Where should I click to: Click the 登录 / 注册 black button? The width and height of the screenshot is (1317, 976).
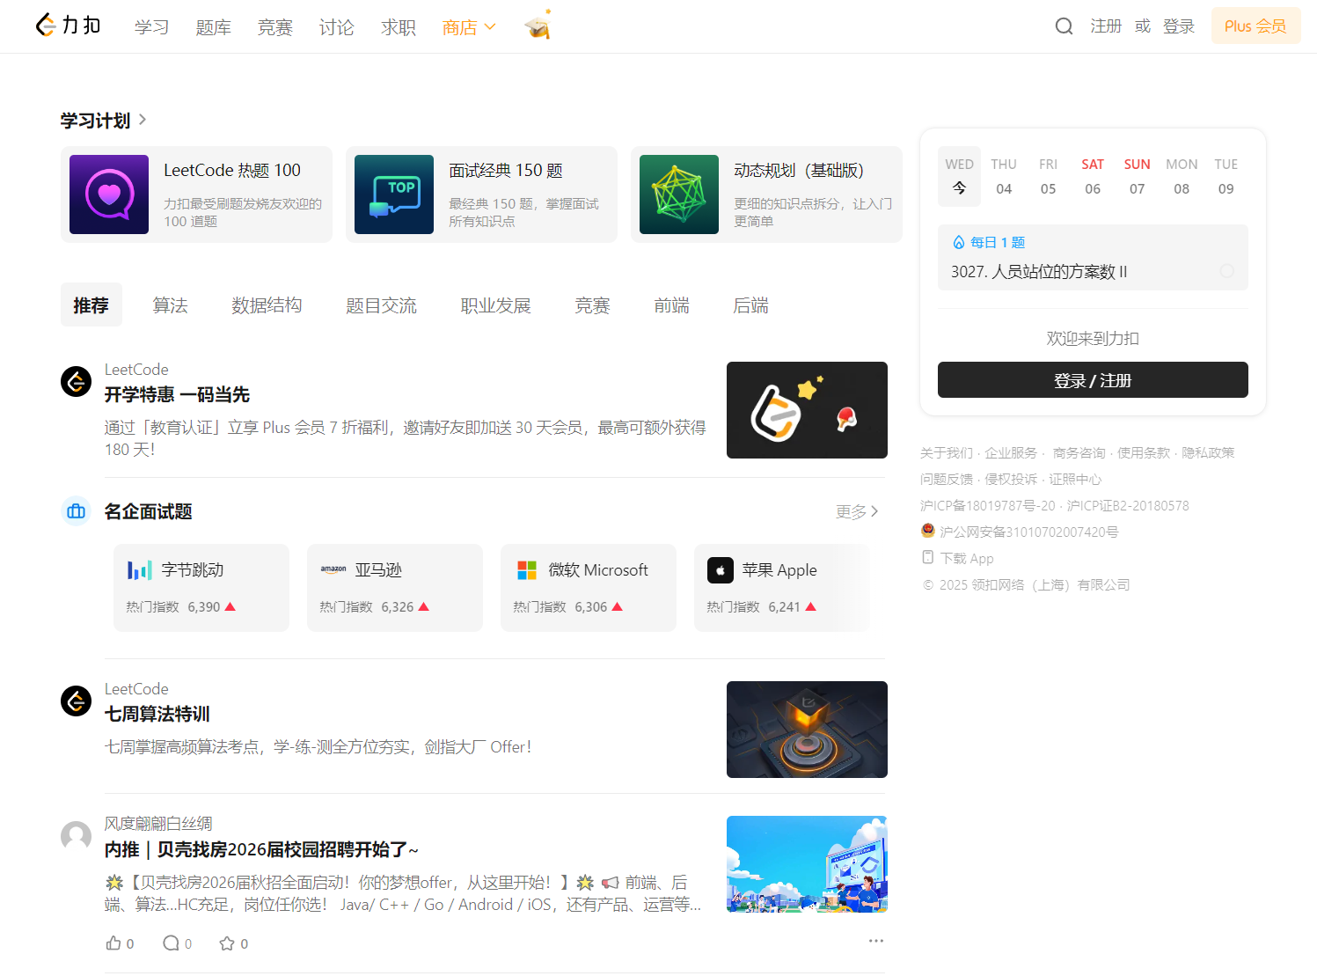tap(1093, 379)
